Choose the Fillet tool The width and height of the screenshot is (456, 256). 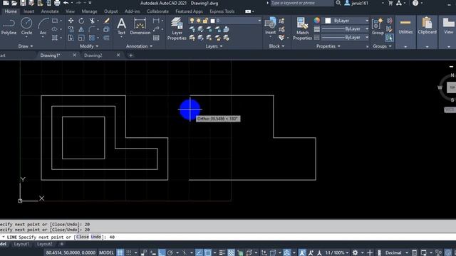coord(92,29)
